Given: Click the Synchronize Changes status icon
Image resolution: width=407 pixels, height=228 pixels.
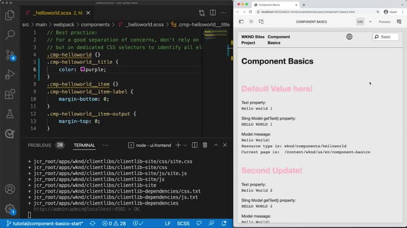Looking at the screenshot, I should 93,223.
